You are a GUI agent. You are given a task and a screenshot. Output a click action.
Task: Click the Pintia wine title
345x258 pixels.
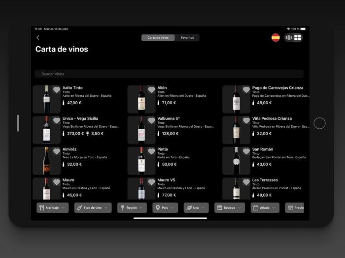click(x=163, y=149)
